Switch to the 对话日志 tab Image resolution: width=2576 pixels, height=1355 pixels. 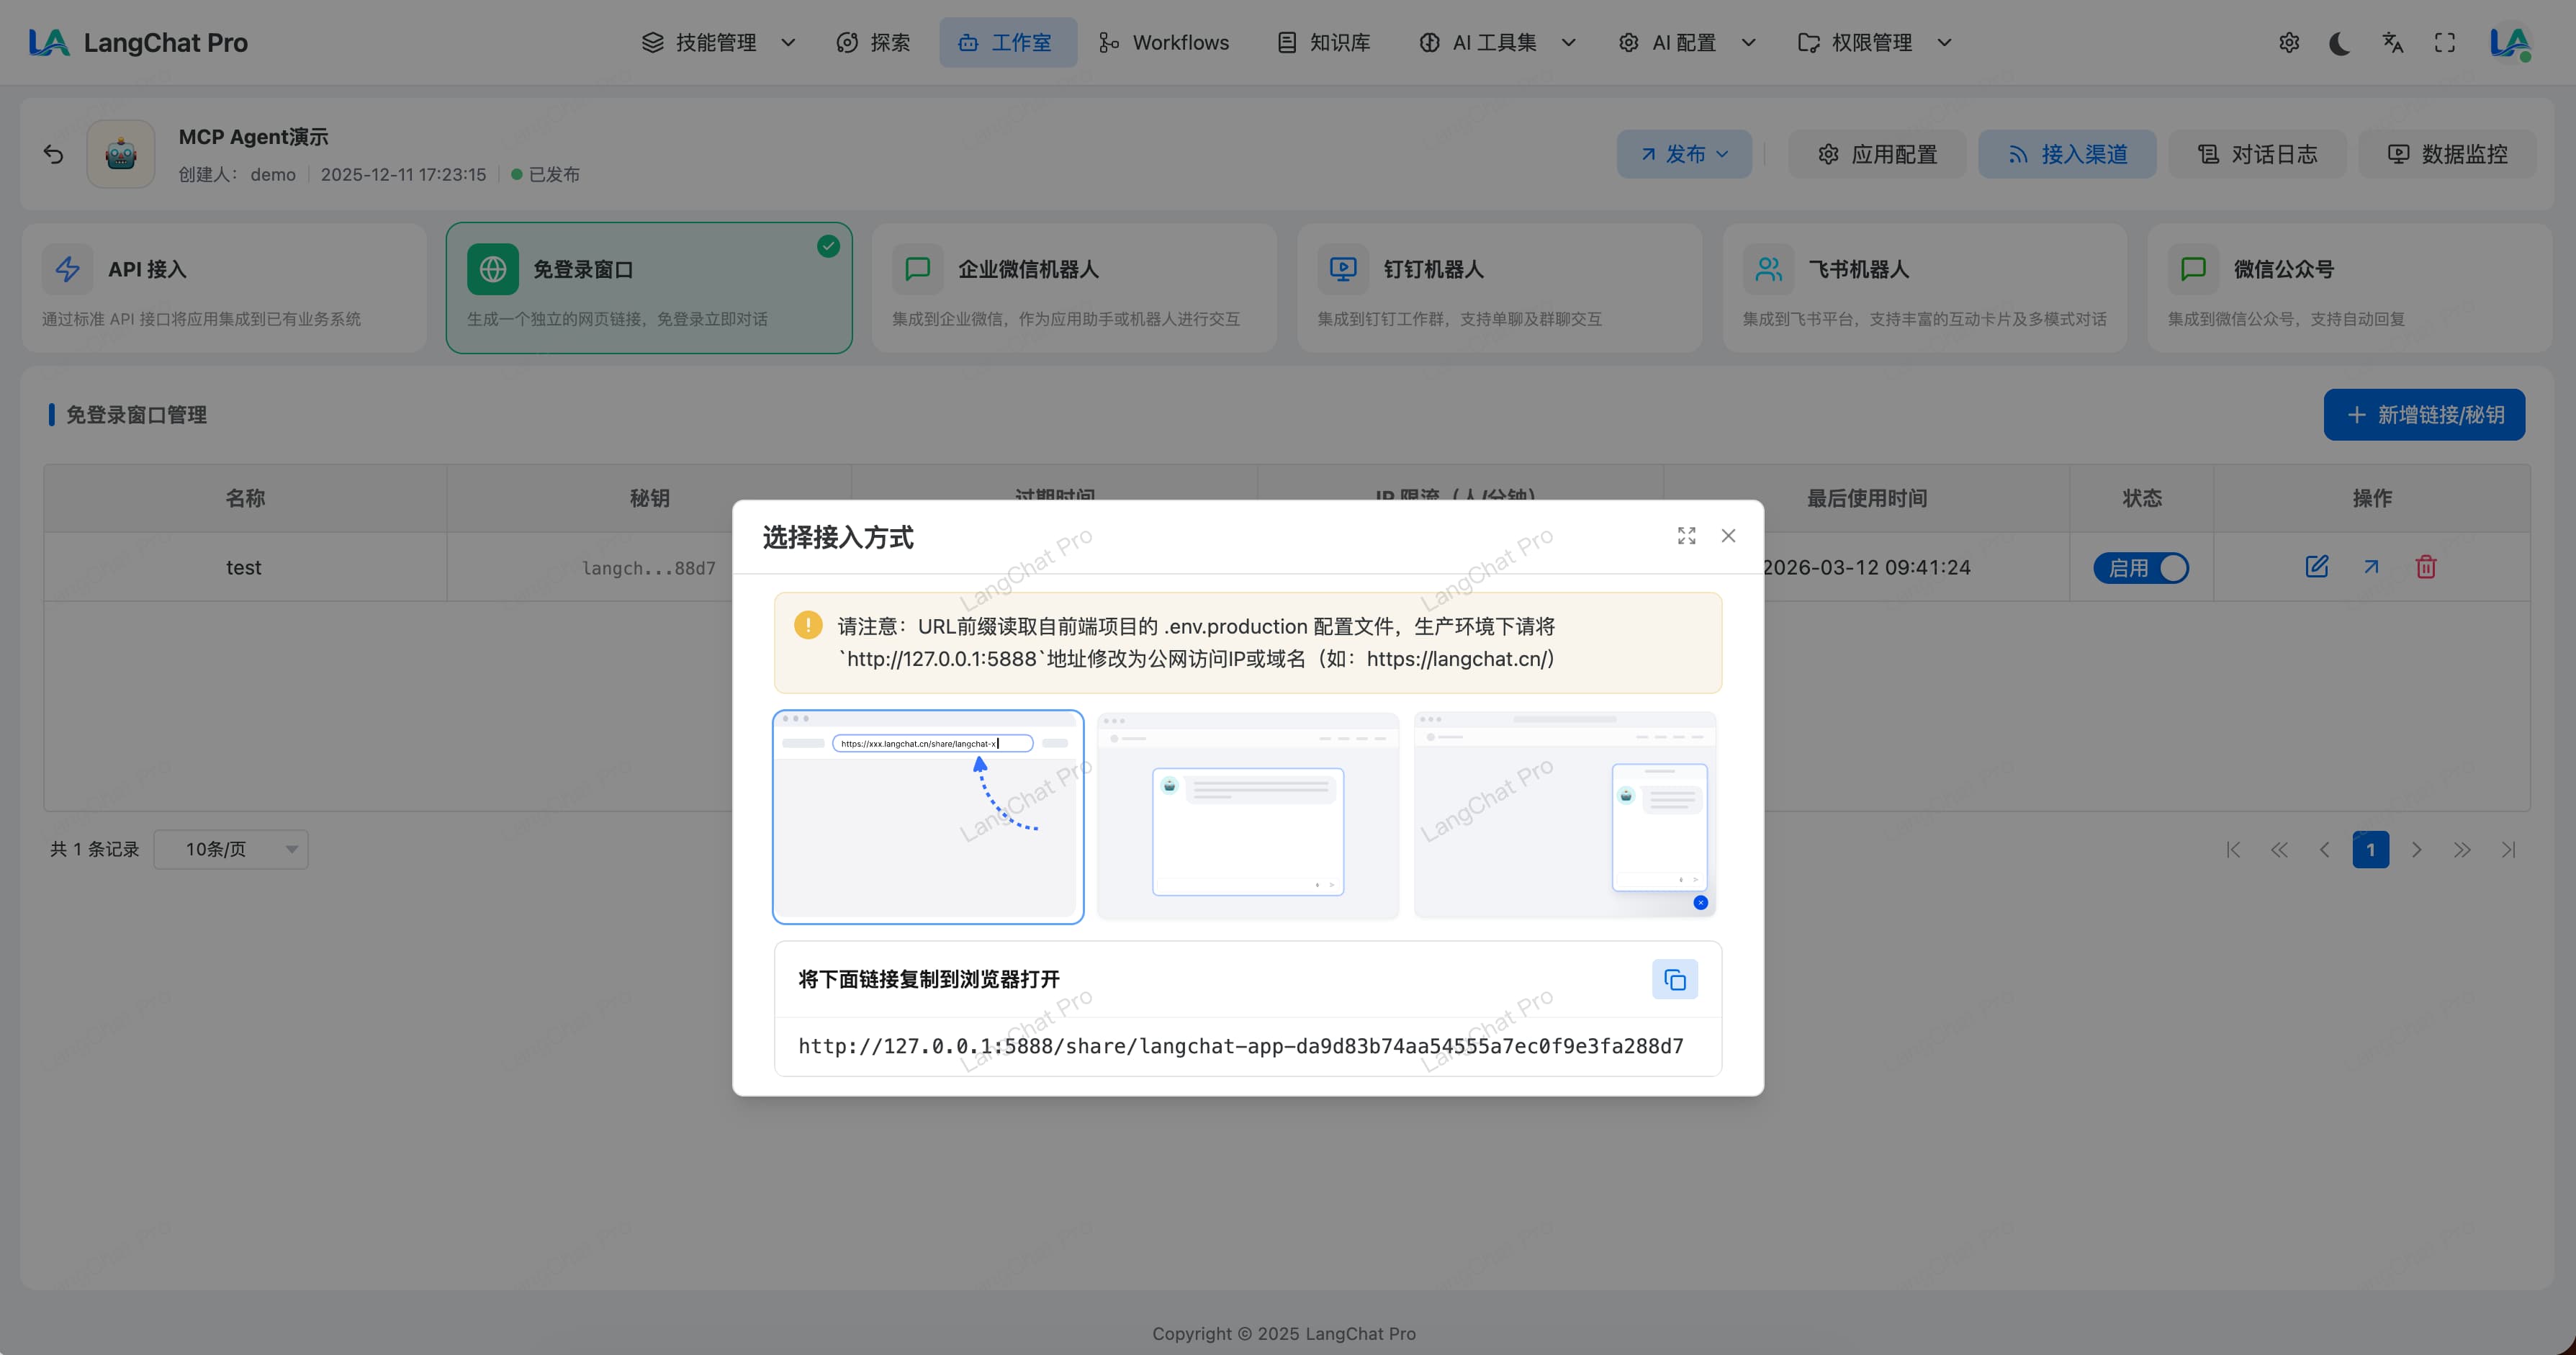(x=2257, y=154)
